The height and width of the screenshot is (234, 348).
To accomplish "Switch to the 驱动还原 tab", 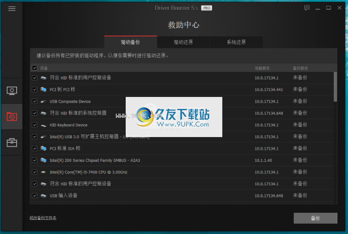I will (x=183, y=42).
